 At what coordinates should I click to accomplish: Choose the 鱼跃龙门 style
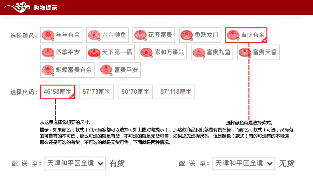200,35
